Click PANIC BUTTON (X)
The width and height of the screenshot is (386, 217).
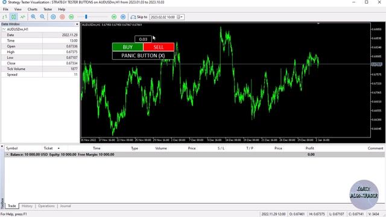[x=143, y=55]
